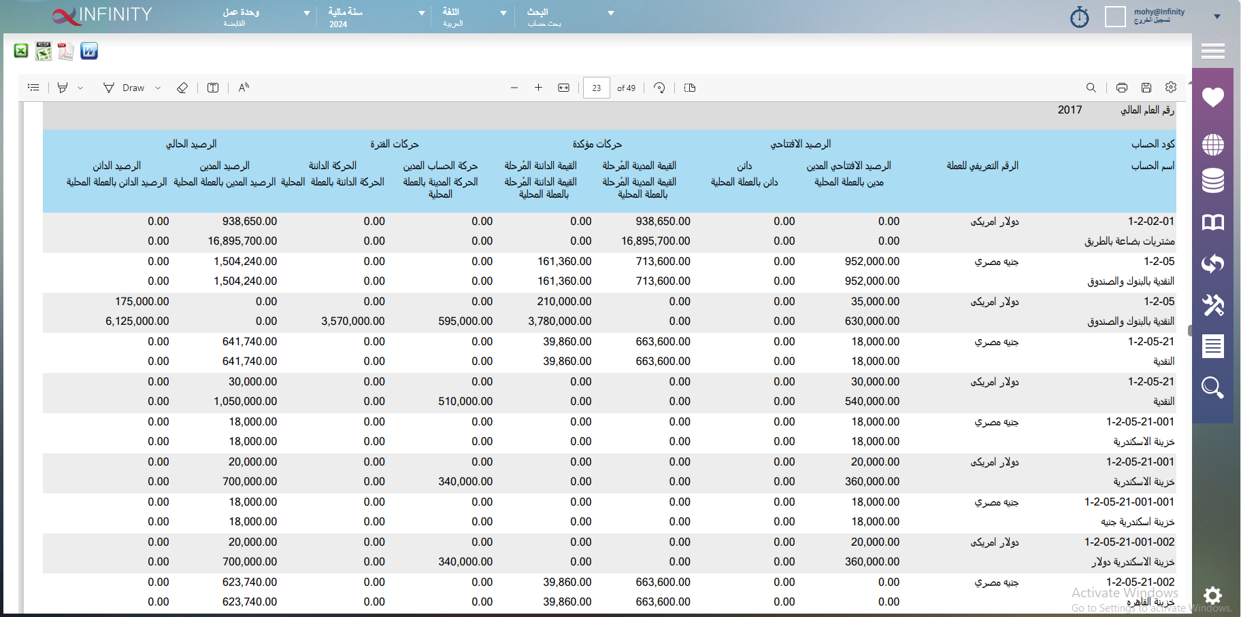Click the PDF vertical scrollbar thumb

(x=1190, y=330)
